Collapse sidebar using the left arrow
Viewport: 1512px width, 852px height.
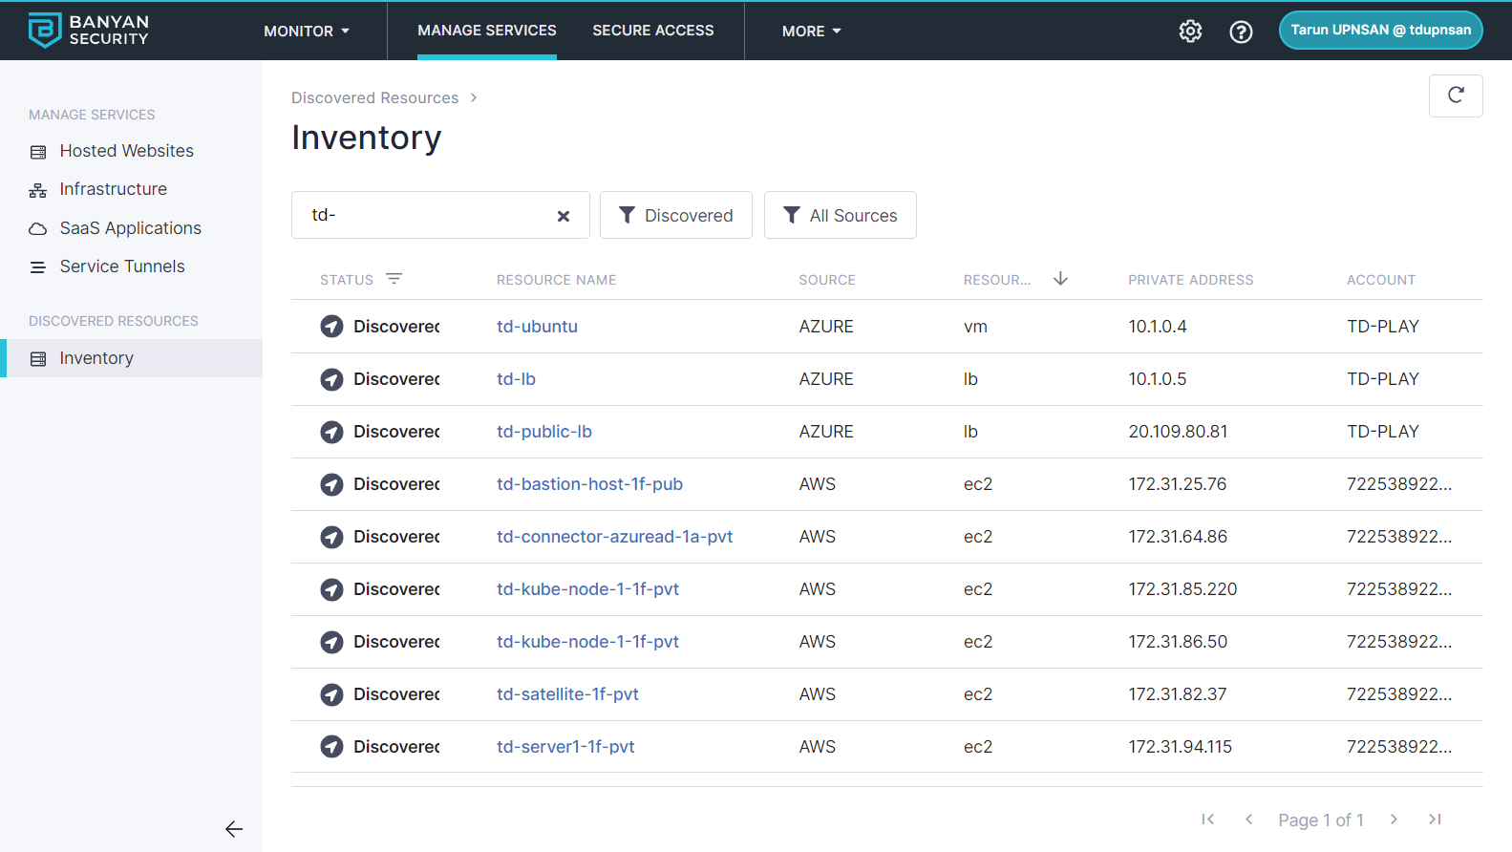234,829
